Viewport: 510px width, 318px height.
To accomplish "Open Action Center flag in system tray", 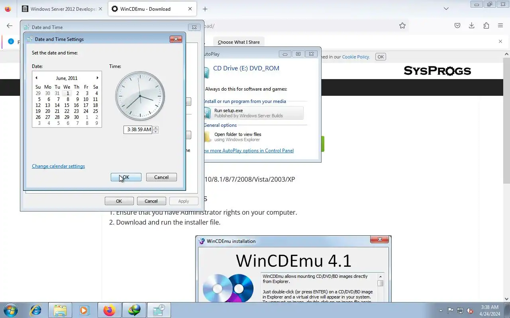I will click(x=450, y=310).
